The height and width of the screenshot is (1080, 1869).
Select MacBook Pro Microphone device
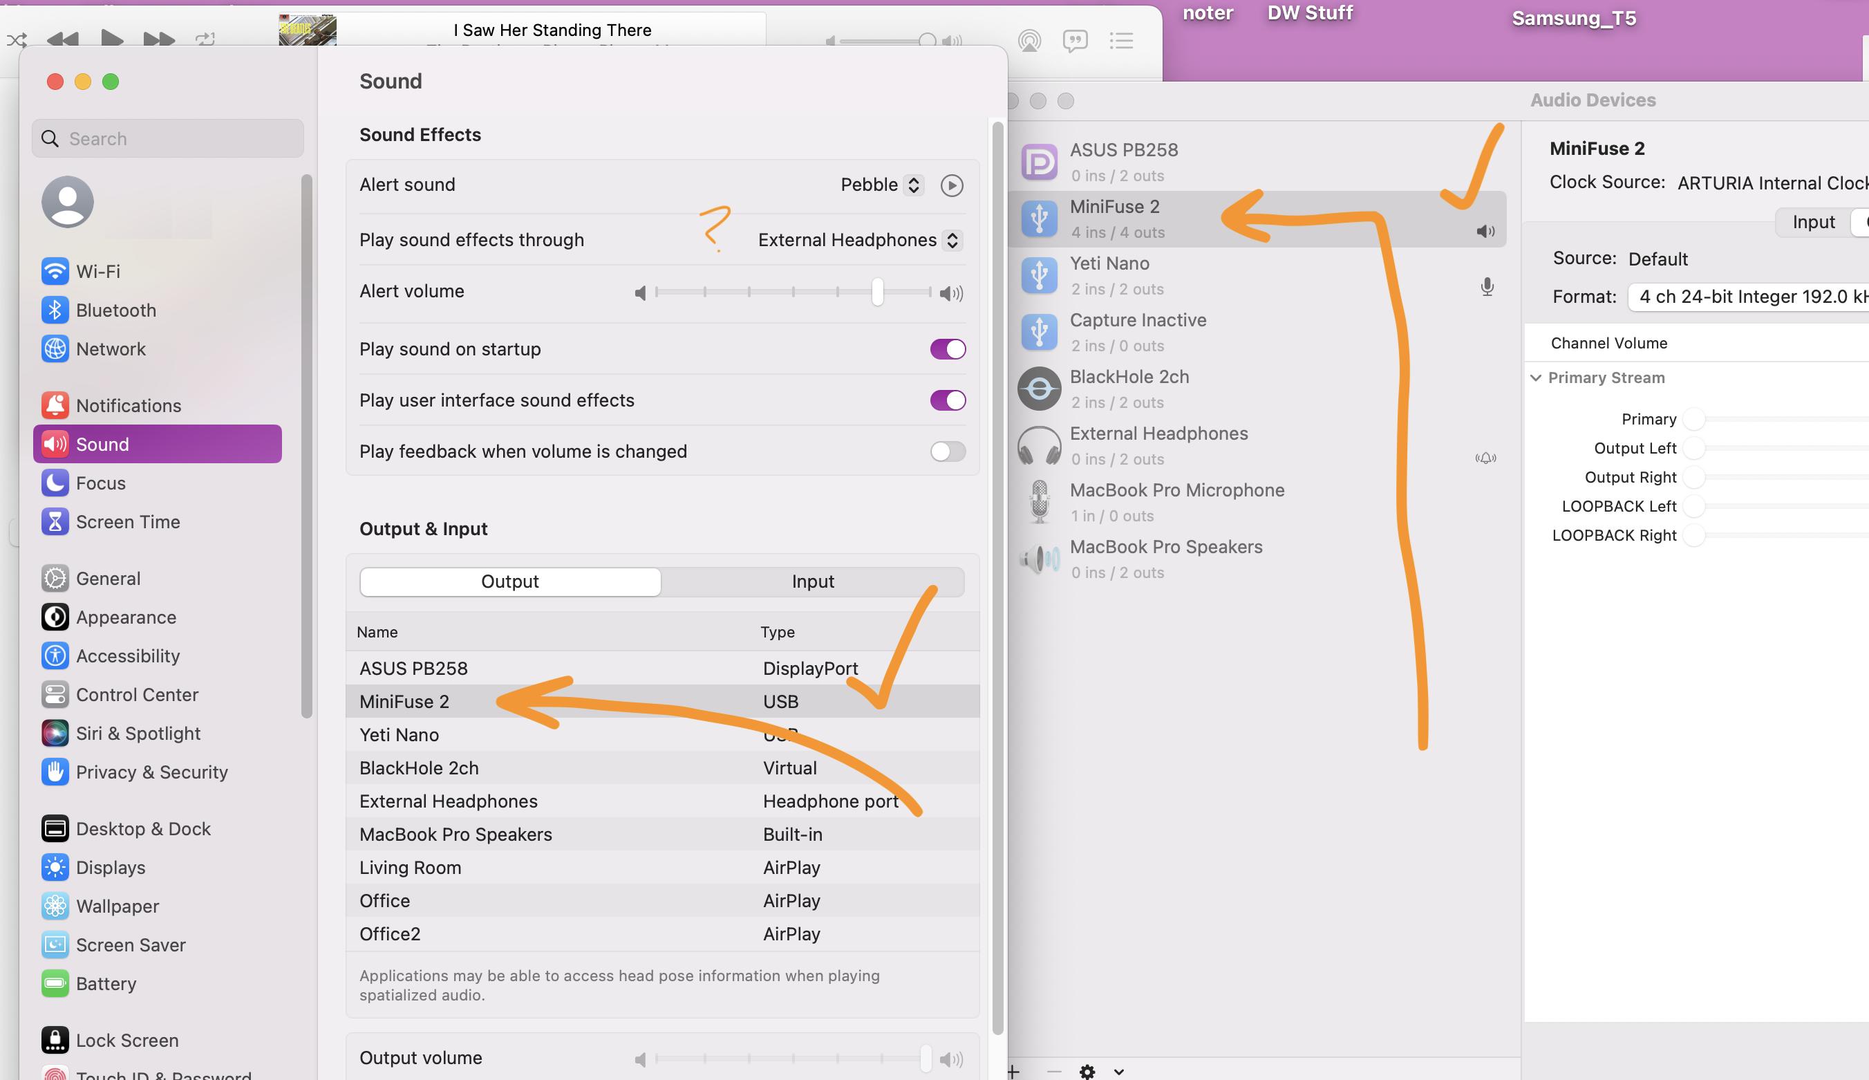click(1257, 502)
